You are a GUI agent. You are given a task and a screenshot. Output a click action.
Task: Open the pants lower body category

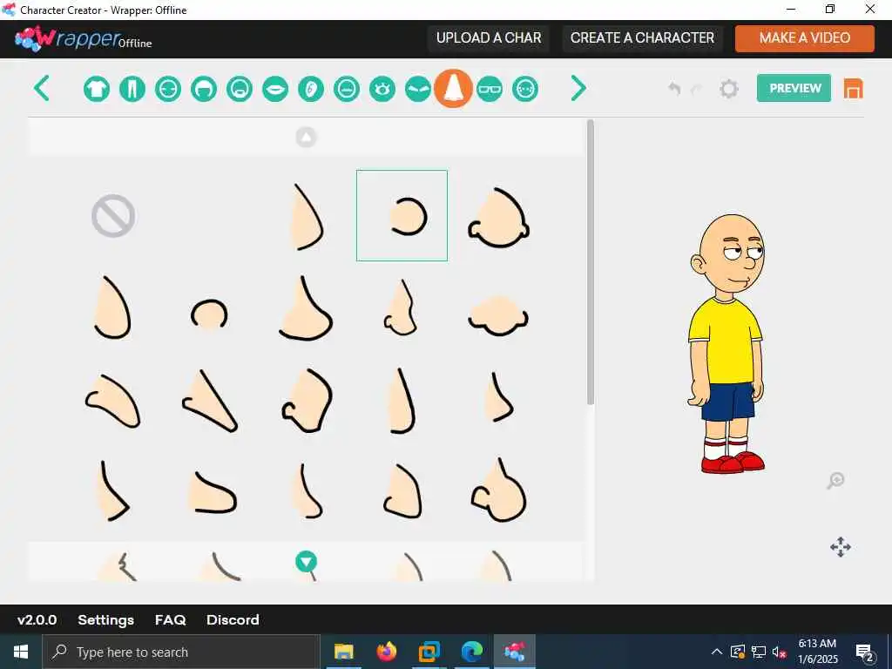point(132,90)
